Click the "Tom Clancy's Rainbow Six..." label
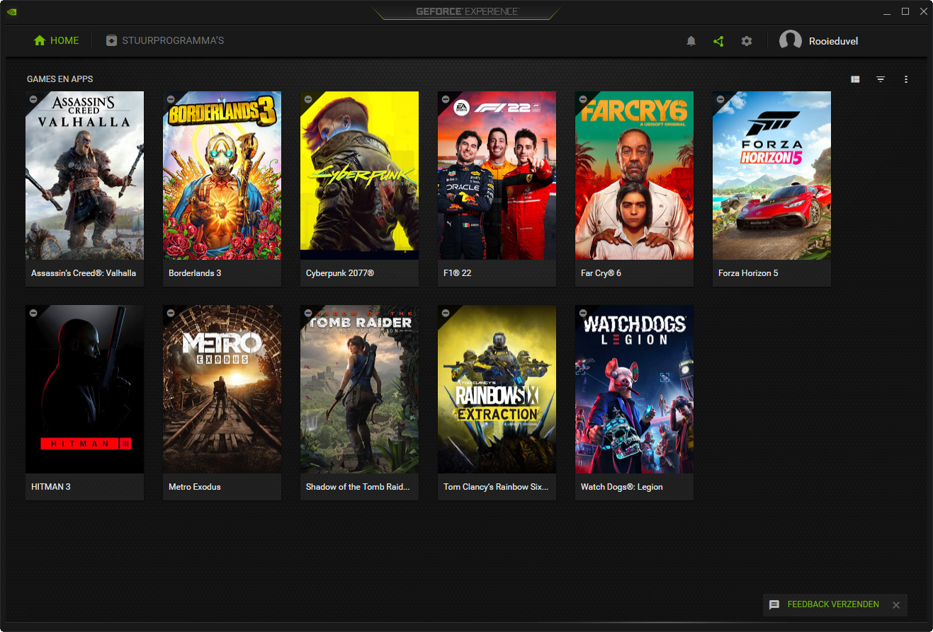 (496, 487)
